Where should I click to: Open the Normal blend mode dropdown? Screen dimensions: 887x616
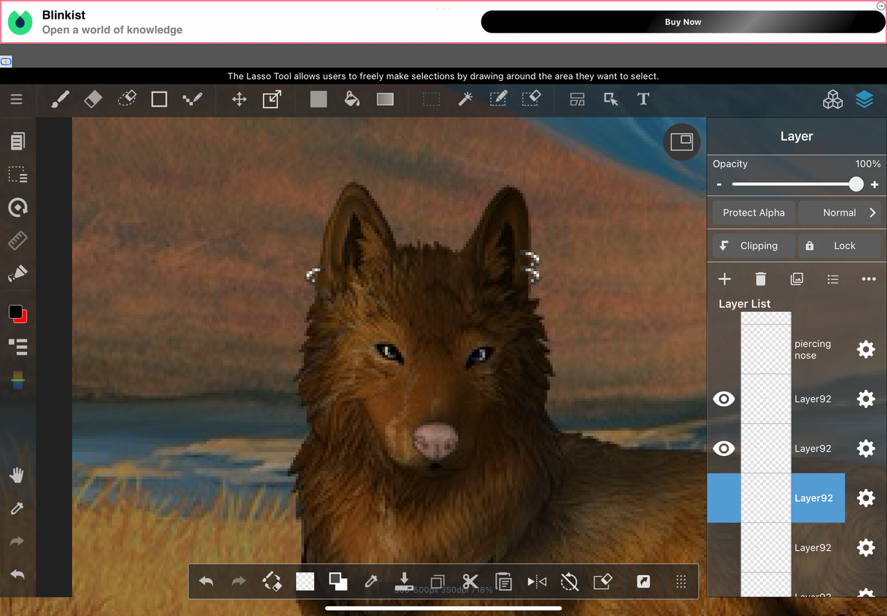coord(840,213)
